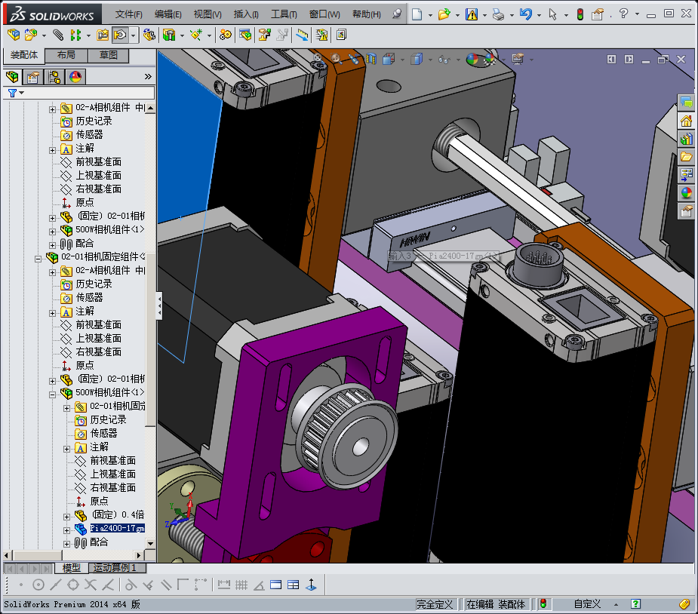Open the 文件(F) menu
Screen dimensions: 698x614
coord(128,14)
